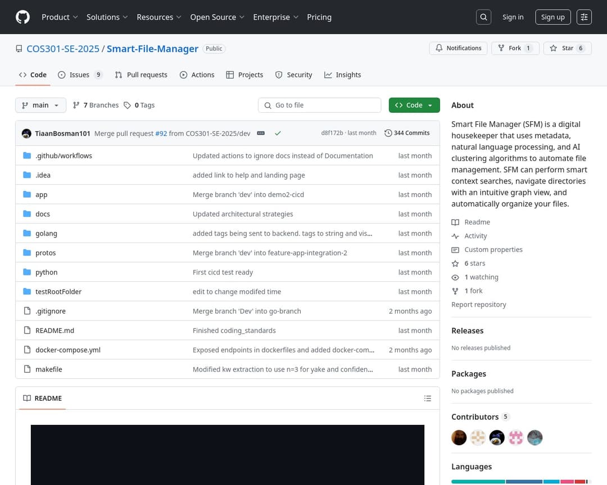Click the ellipsis icon next to commit message

click(x=261, y=133)
